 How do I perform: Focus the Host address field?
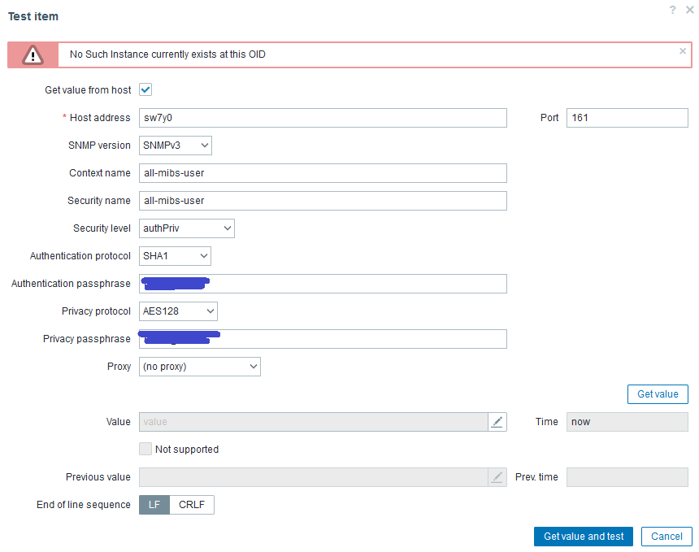[323, 118]
